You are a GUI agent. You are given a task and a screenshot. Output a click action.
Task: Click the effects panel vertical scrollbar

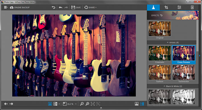[197, 36]
